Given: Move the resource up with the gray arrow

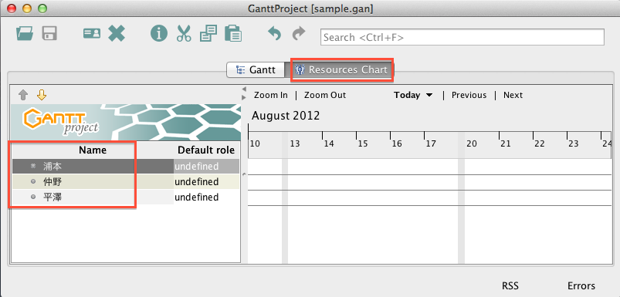Looking at the screenshot, I should click(24, 95).
